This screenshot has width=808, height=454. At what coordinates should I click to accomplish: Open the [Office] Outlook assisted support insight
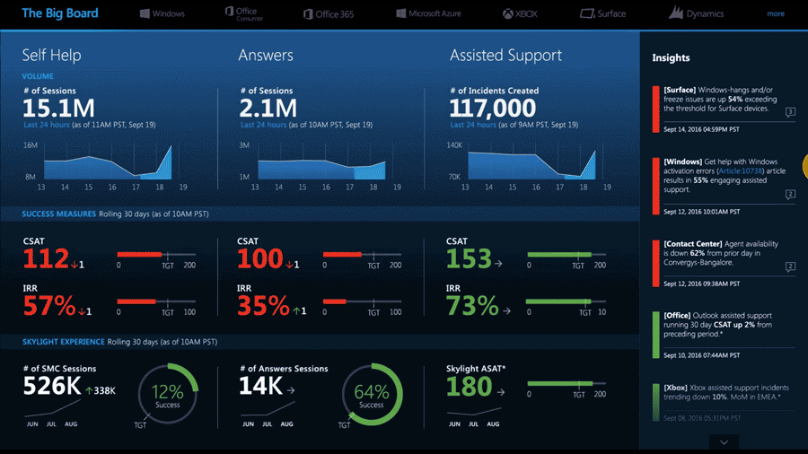point(718,325)
